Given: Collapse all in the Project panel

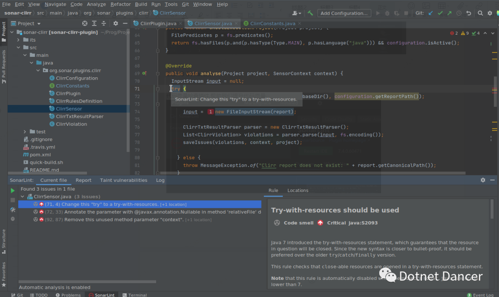Looking at the screenshot, I should coord(104,24).
